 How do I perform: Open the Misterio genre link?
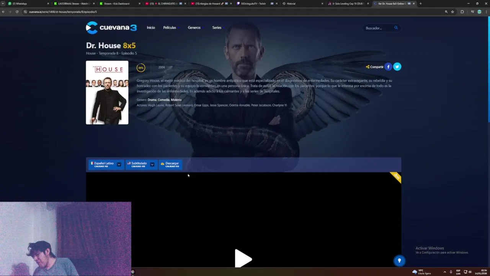(x=176, y=100)
